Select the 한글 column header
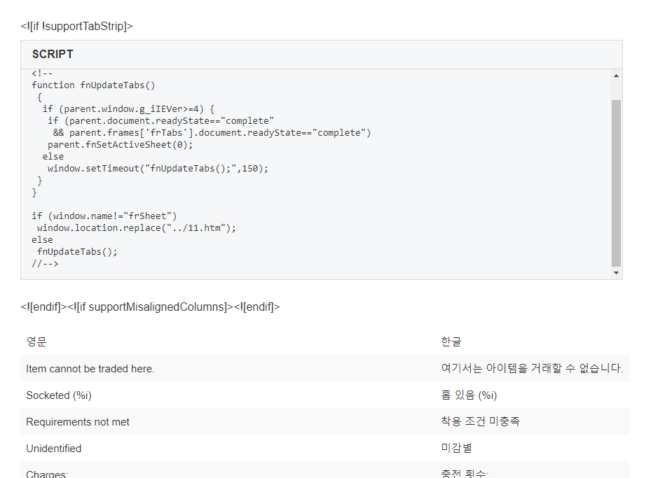This screenshot has height=478, width=658. 449,342
